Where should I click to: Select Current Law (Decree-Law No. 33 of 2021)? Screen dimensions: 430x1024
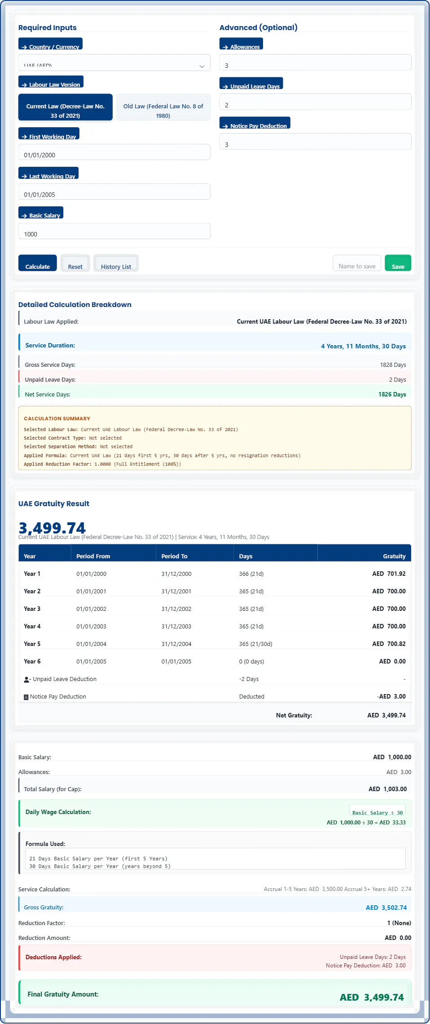(x=65, y=107)
